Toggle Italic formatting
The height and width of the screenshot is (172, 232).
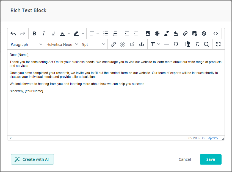[x=44, y=33]
